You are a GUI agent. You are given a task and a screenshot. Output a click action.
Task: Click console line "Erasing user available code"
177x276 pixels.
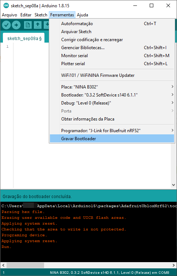pyautogui.click(x=64, y=218)
